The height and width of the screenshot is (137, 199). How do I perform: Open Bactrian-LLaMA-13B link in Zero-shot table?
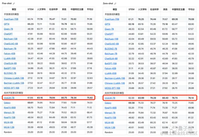(x=115, y=78)
